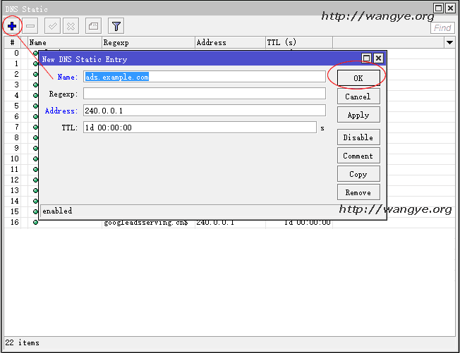This screenshot has height=353, width=460.
Task: Add a new DNS static entry with plus icon
Action: coord(12,26)
